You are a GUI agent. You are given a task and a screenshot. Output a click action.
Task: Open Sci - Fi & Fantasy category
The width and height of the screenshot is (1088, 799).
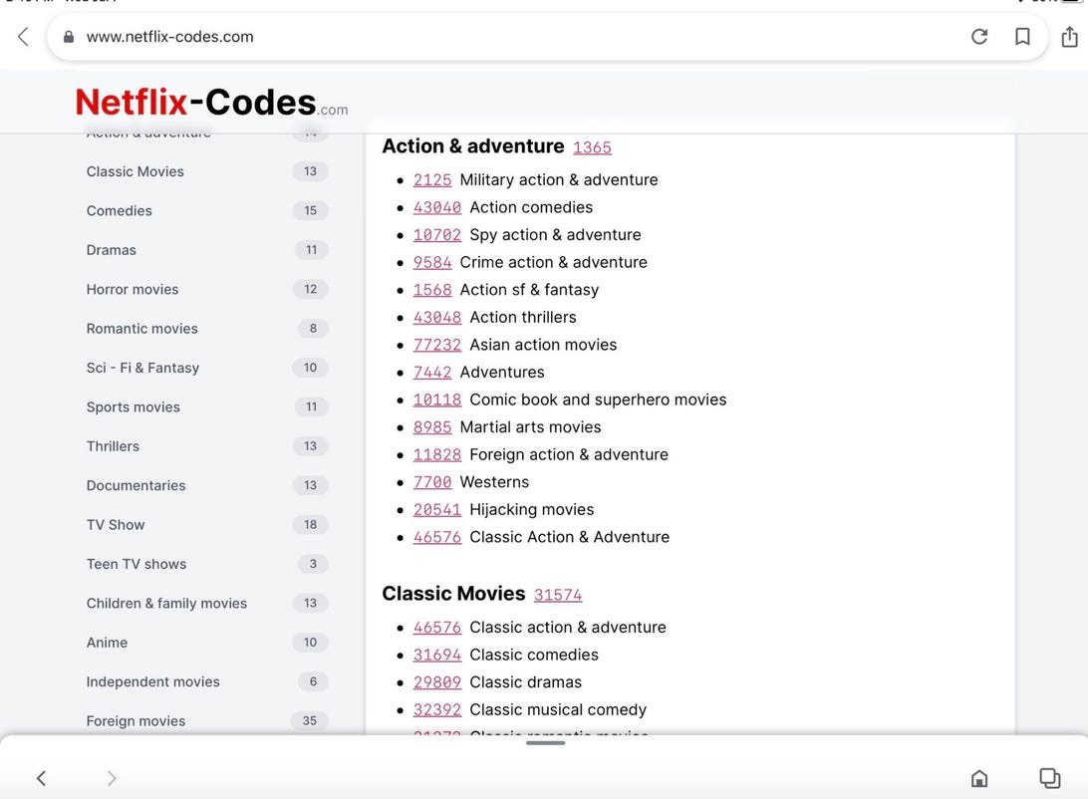[142, 368]
